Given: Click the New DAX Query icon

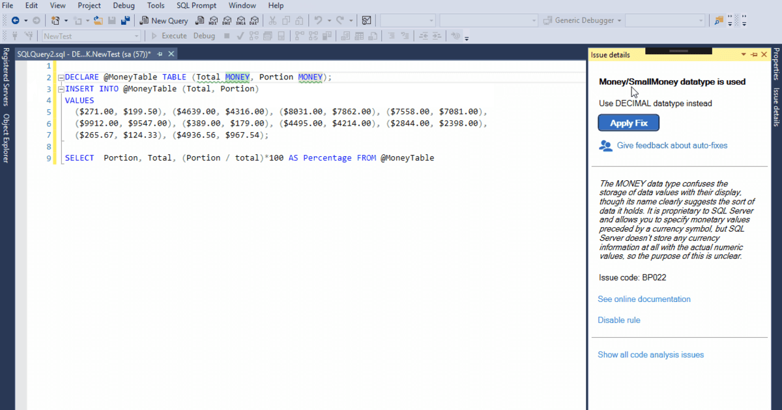Looking at the screenshot, I should pos(255,20).
